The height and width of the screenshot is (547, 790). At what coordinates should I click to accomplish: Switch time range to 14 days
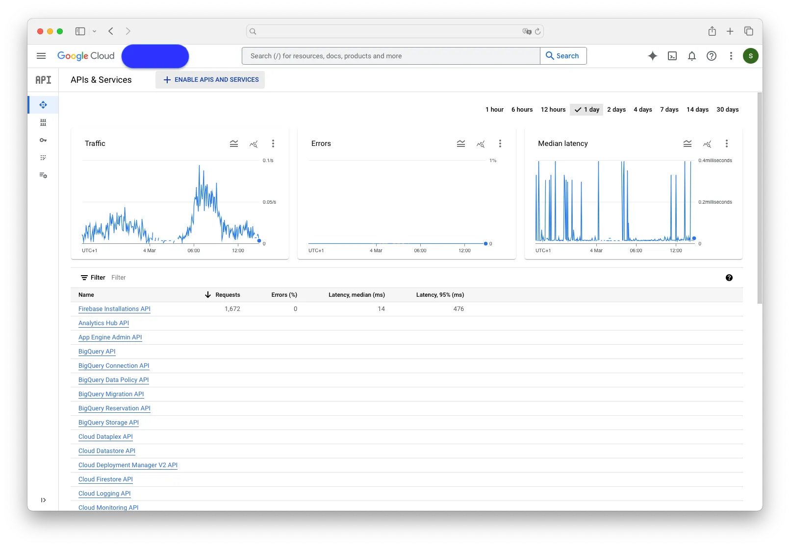[697, 110]
